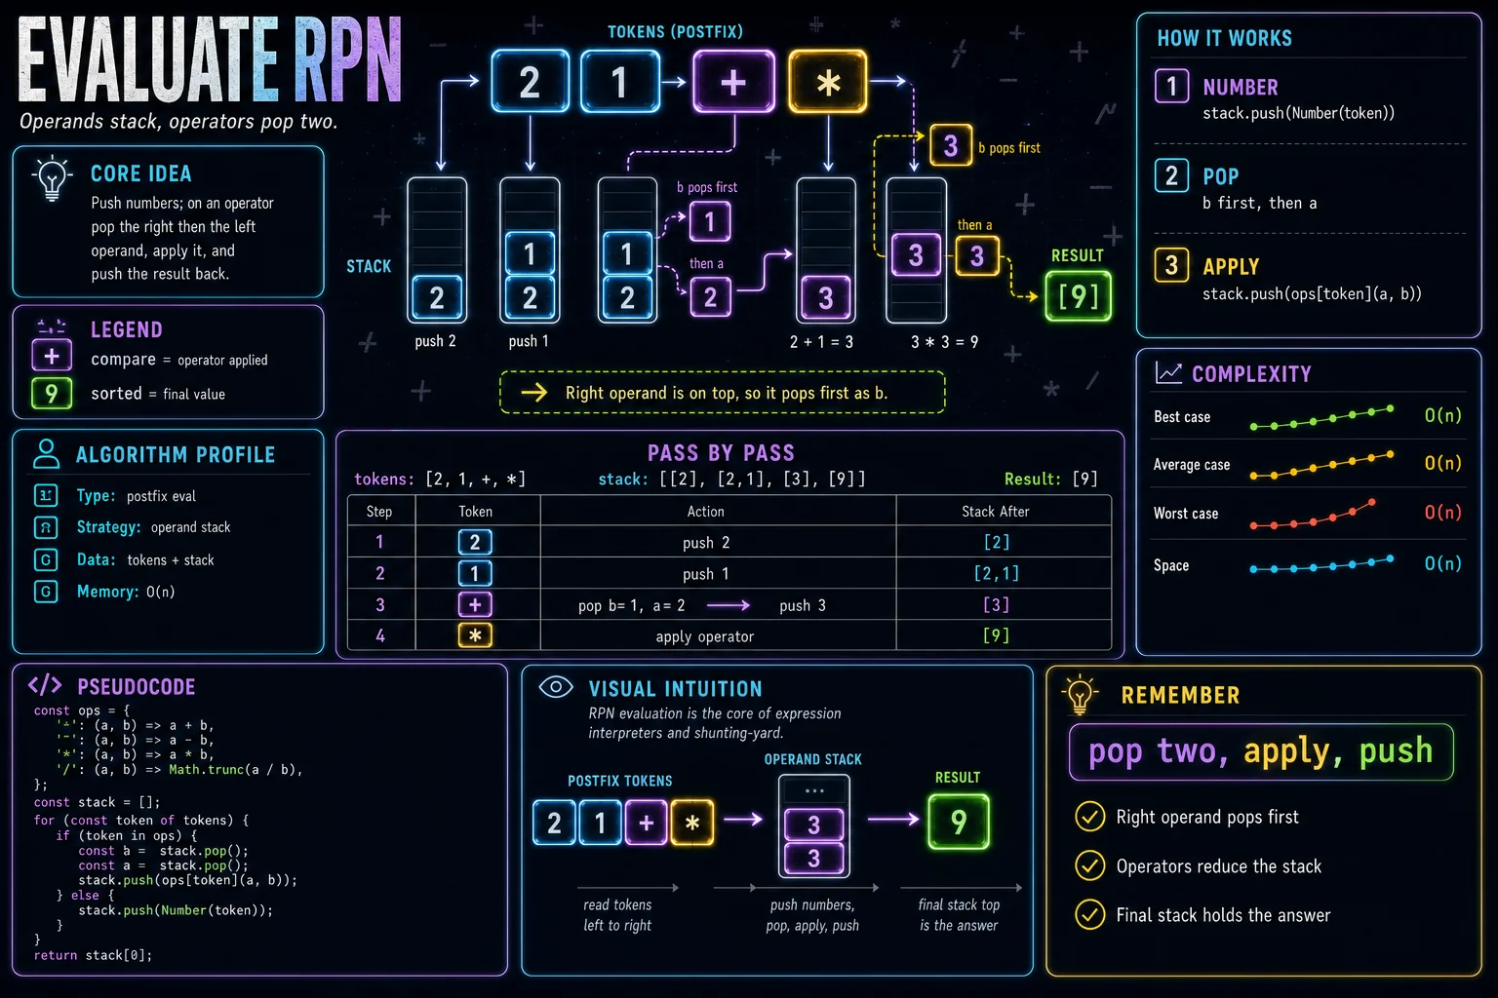The width and height of the screenshot is (1498, 998).
Task: Click the lightbulb icon beside Core Idea
Action: [52, 178]
